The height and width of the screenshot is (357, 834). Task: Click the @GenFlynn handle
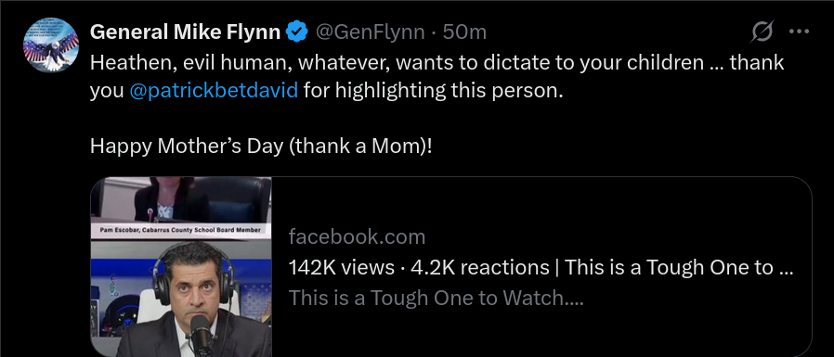click(371, 32)
